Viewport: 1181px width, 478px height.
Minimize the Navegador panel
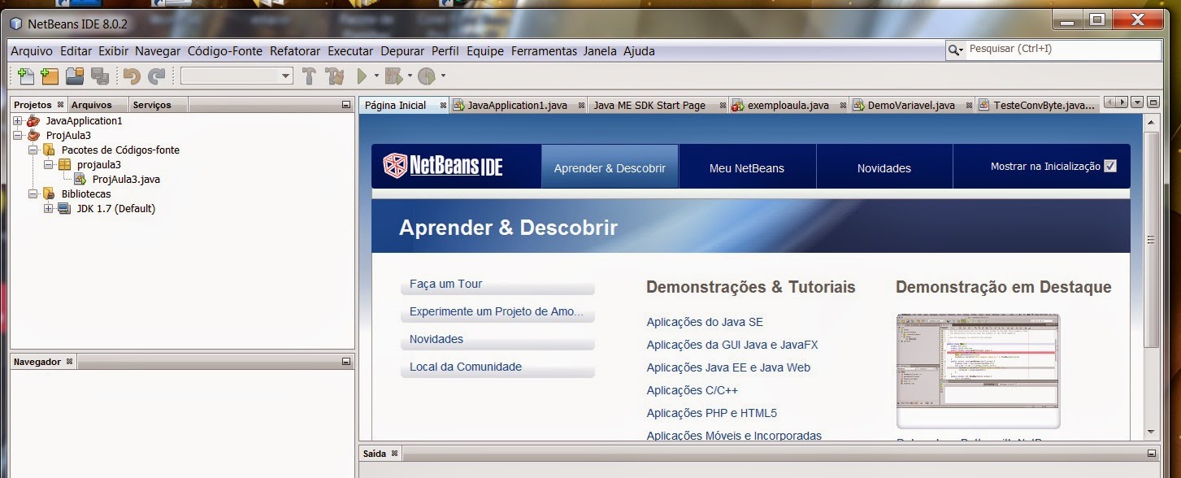tap(346, 362)
